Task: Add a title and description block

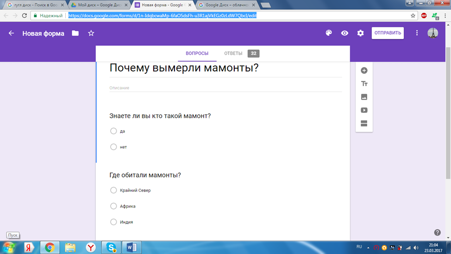Action: pos(364,84)
